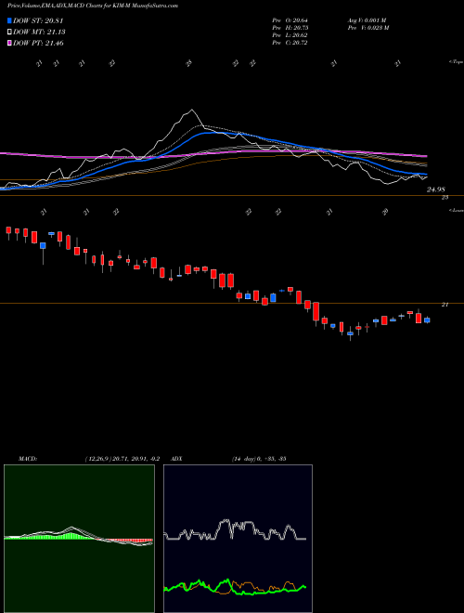
Task: Click the 'Pre L: 20.62' value
Action: click(290, 35)
